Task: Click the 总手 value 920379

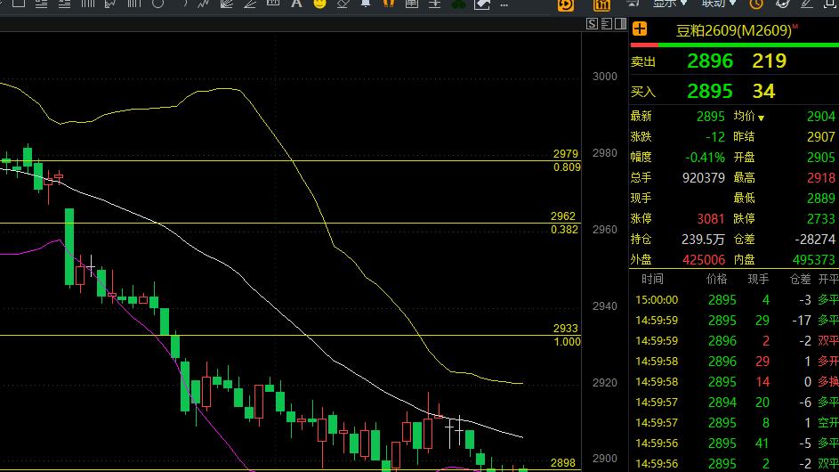Action: 704,178
